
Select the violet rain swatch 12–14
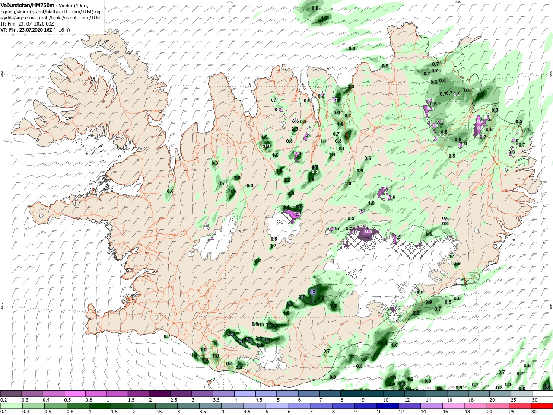(410, 406)
